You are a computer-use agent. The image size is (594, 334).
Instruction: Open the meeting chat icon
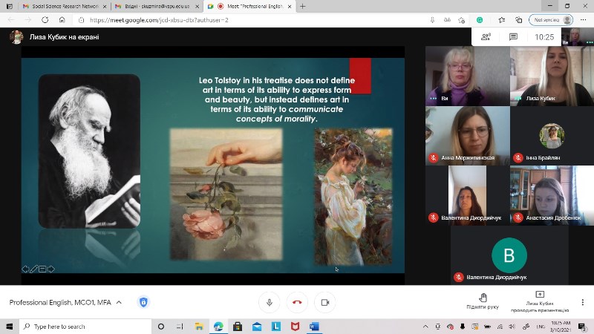click(513, 36)
